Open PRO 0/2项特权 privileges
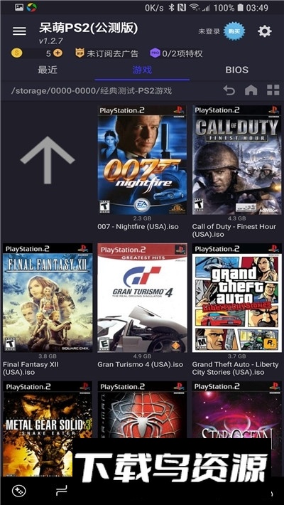 pyautogui.click(x=176, y=53)
